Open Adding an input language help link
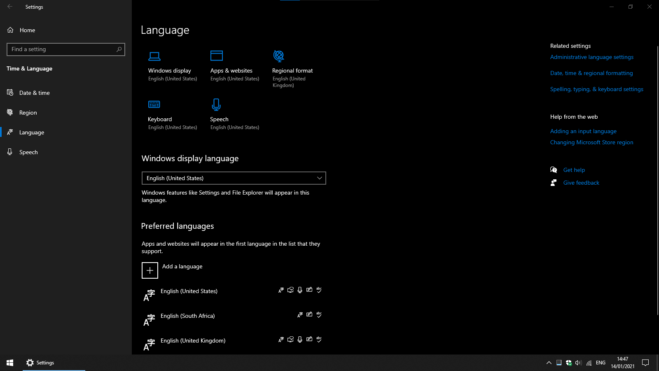Screen dimensions: 659x371 click(x=583, y=131)
